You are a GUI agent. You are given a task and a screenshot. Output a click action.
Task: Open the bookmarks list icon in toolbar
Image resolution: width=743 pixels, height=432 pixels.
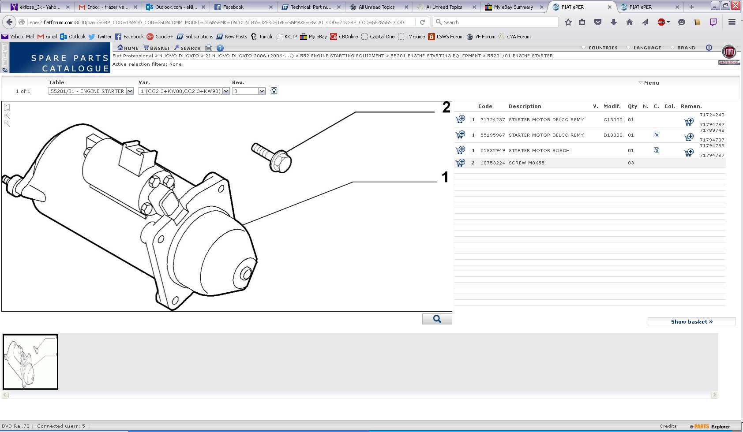582,22
